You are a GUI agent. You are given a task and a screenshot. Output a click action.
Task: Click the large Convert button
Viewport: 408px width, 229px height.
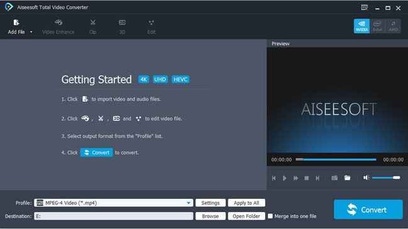click(368, 210)
